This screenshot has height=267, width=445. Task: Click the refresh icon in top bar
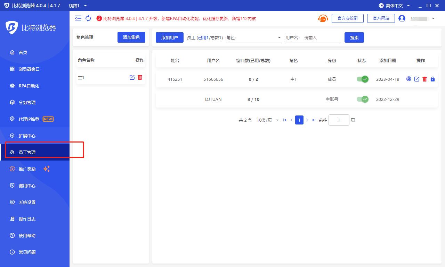pyautogui.click(x=88, y=18)
